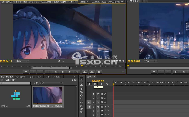Screen dimensions: 189x117
Task: Go to Out point in source monitor
Action: tap(76, 72)
